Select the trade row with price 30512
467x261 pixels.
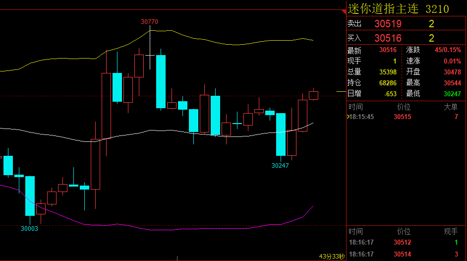406,243
